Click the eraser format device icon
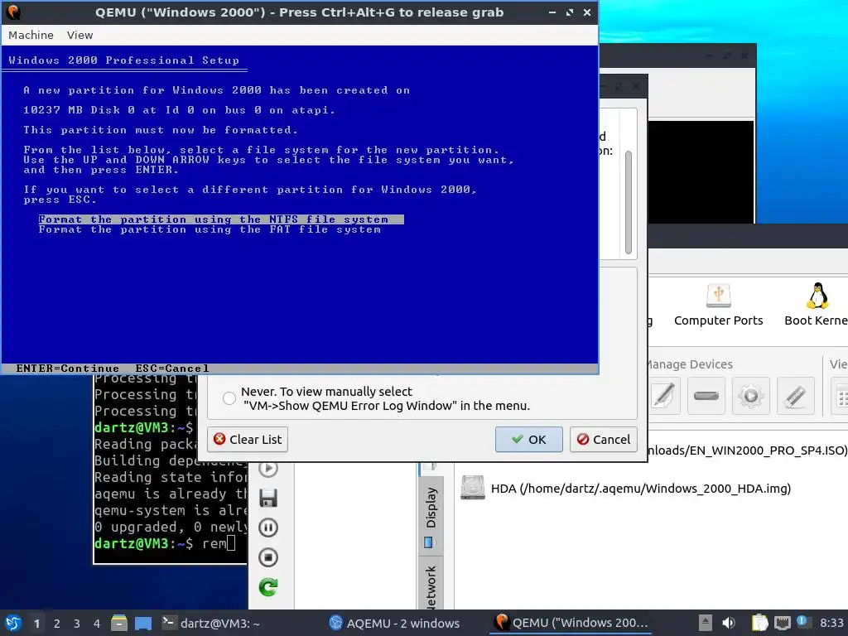Screen dimensions: 848x636 click(795, 396)
